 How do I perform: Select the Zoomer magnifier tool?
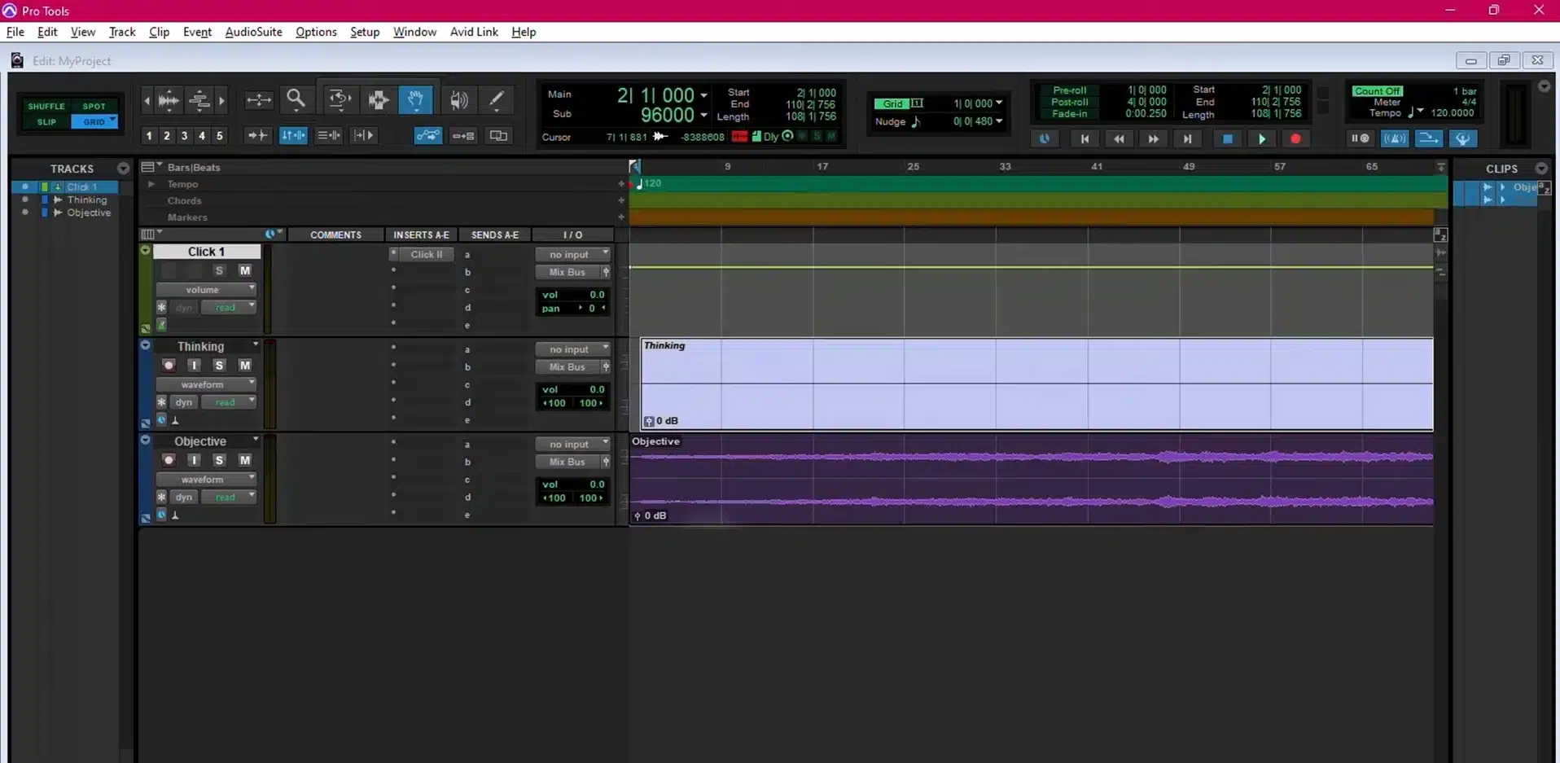pyautogui.click(x=296, y=100)
